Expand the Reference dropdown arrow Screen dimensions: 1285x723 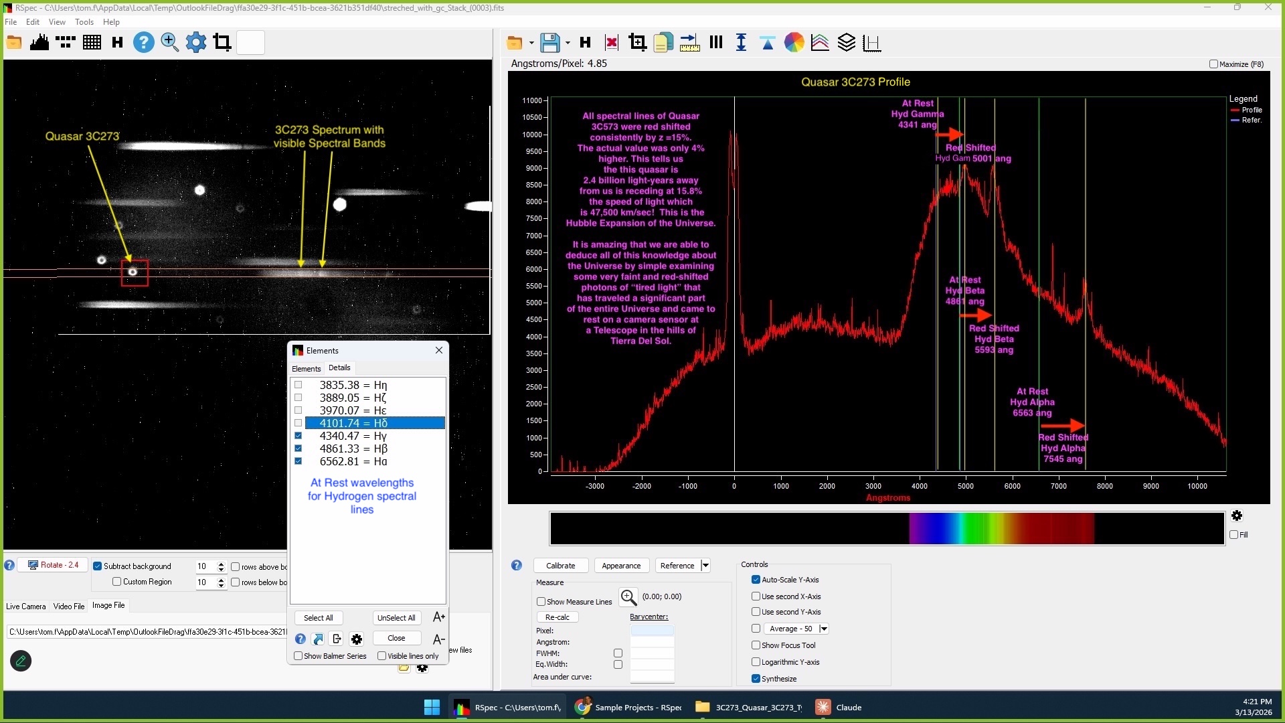click(705, 566)
